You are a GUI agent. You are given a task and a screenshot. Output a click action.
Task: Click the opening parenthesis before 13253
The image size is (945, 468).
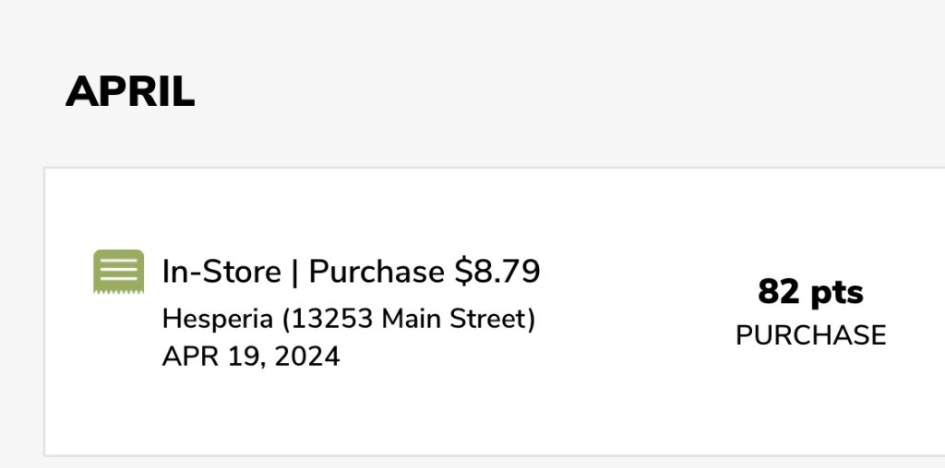coord(285,319)
